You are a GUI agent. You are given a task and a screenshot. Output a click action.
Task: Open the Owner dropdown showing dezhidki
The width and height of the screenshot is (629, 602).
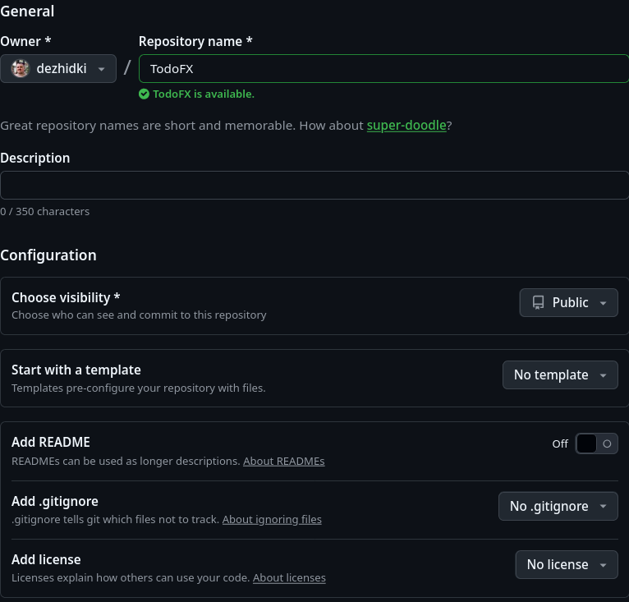coord(58,69)
